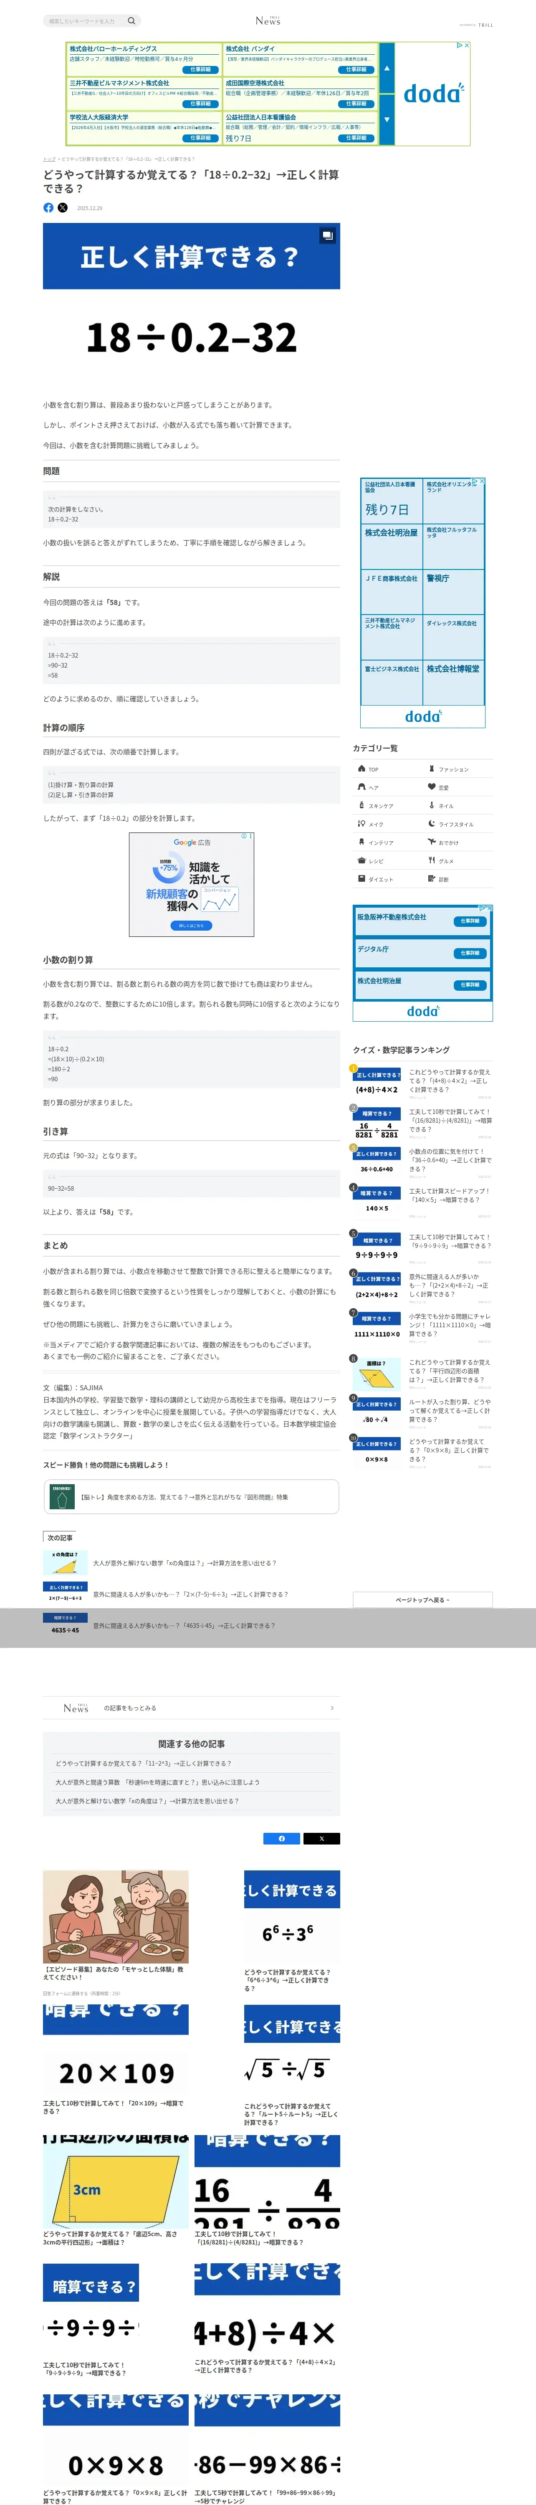
Task: Open the グルメ category with fork-knife icon
Action: click(458, 860)
